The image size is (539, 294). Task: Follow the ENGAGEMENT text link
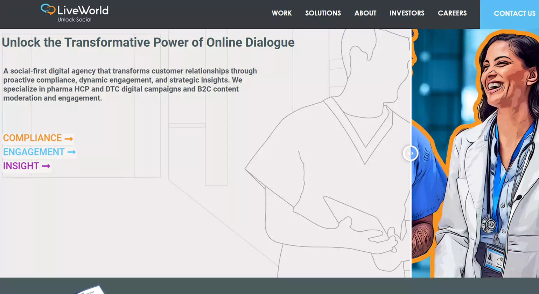(34, 152)
